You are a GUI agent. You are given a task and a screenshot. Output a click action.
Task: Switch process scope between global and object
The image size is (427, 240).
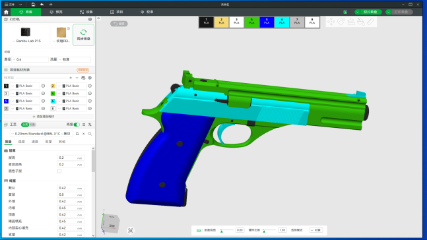(x=28, y=125)
